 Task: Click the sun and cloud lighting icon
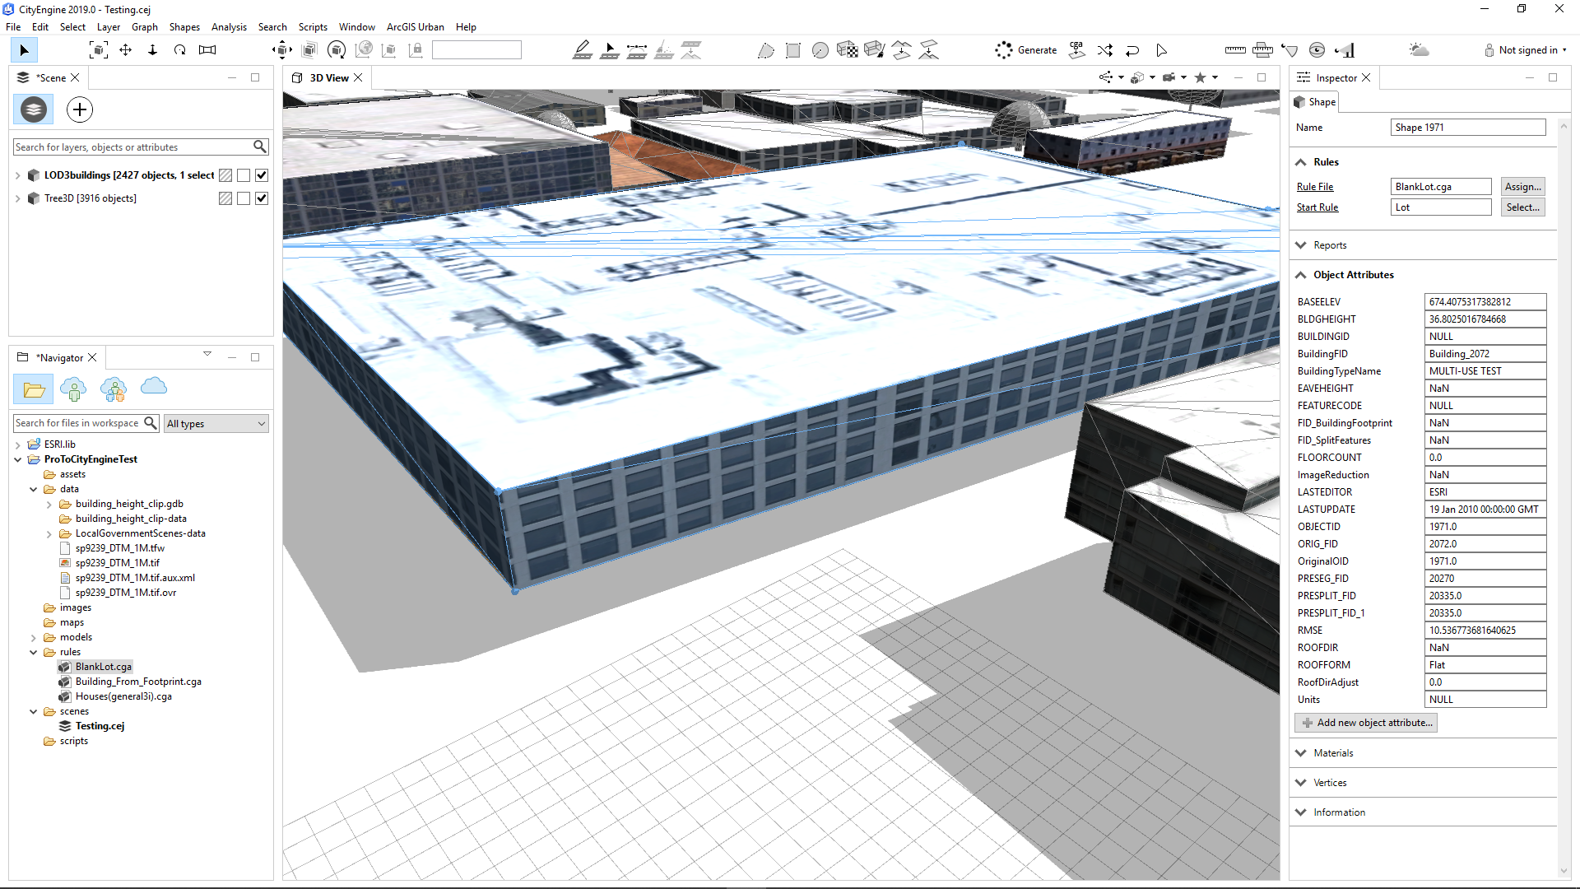pyautogui.click(x=1419, y=50)
